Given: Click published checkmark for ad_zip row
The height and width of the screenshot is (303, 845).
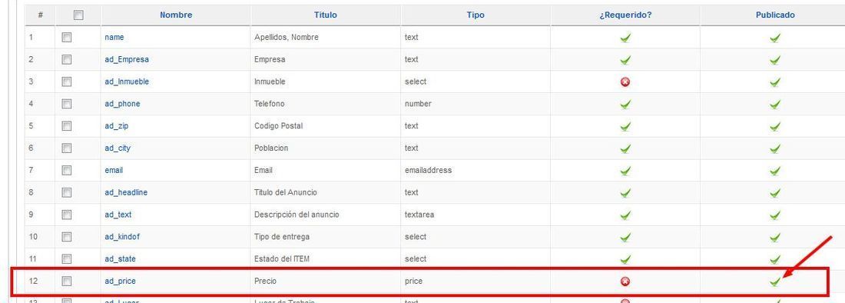Looking at the screenshot, I should coord(774,126).
